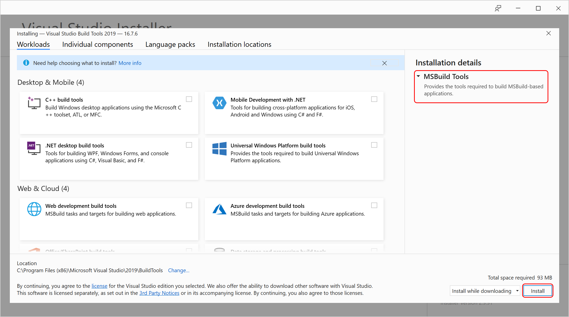Toggle the C++ build tools checkbox
569x317 pixels.
pyautogui.click(x=189, y=99)
